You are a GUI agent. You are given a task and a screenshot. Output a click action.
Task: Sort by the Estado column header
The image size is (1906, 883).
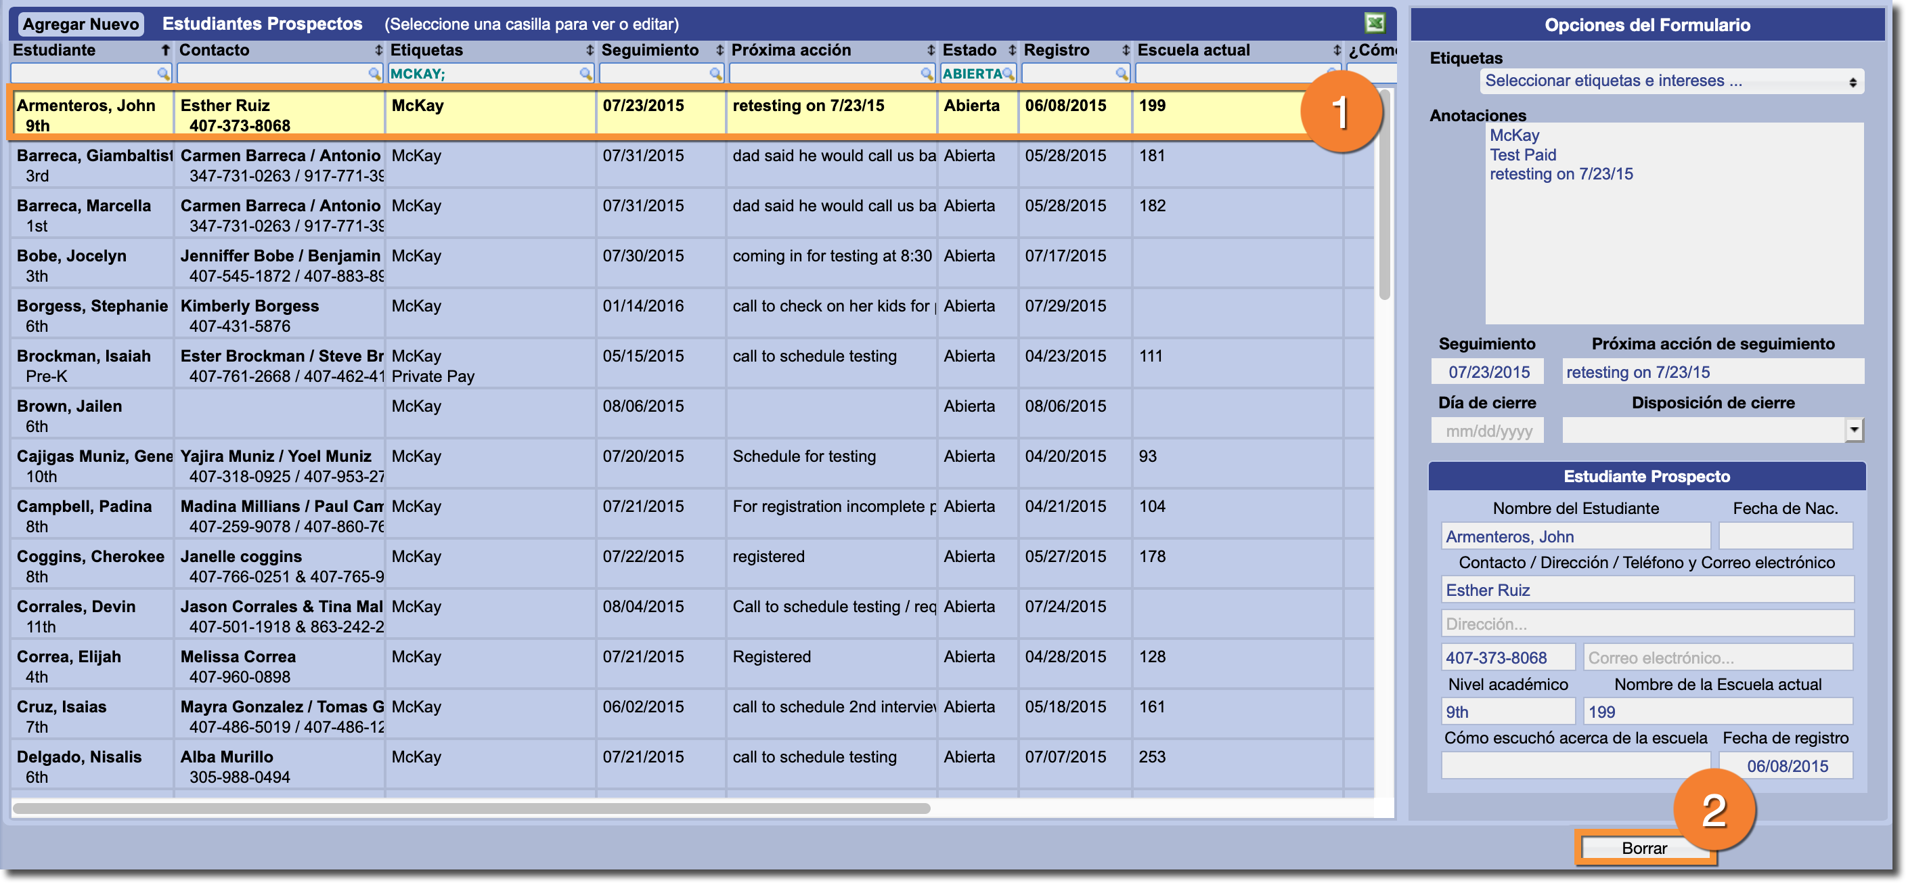969,50
